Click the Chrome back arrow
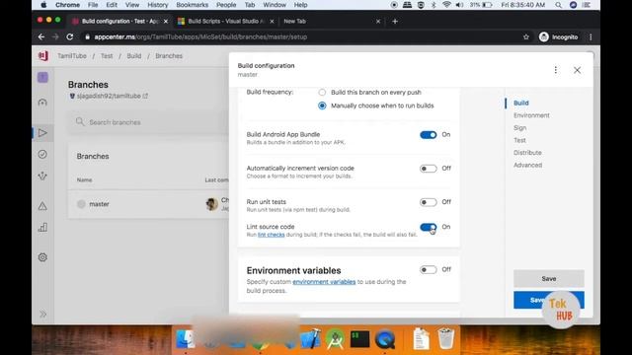The height and width of the screenshot is (355, 632). pos(41,36)
